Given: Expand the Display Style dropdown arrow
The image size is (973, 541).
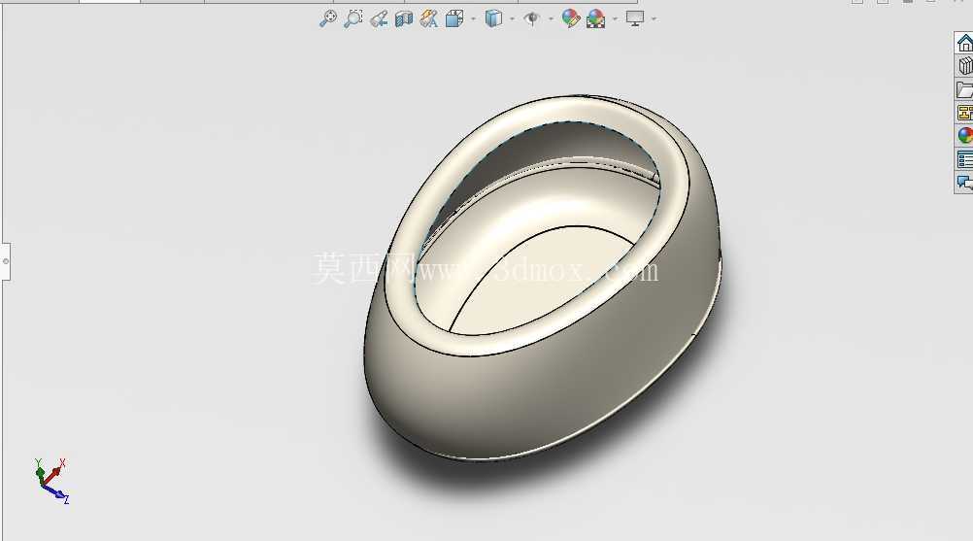Looking at the screenshot, I should pyautogui.click(x=512, y=18).
